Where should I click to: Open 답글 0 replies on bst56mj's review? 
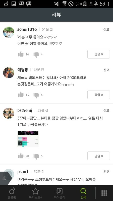tap(99, 156)
